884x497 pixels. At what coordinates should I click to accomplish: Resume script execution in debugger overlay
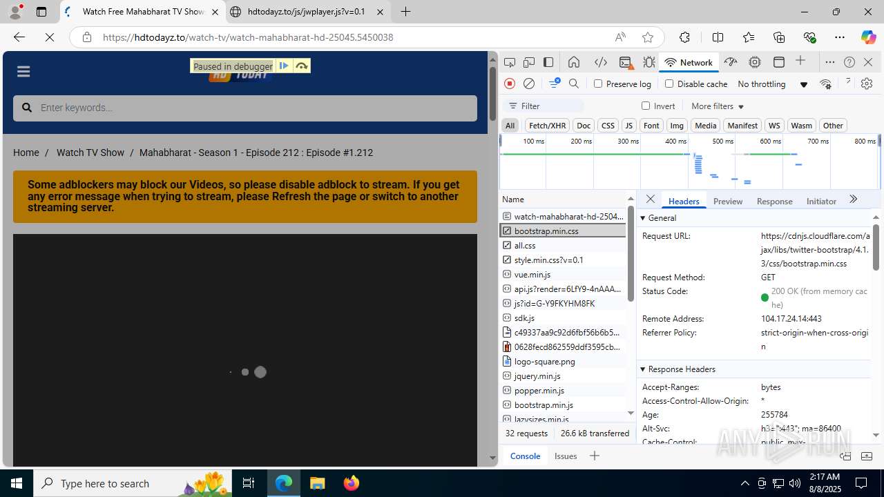[284, 66]
